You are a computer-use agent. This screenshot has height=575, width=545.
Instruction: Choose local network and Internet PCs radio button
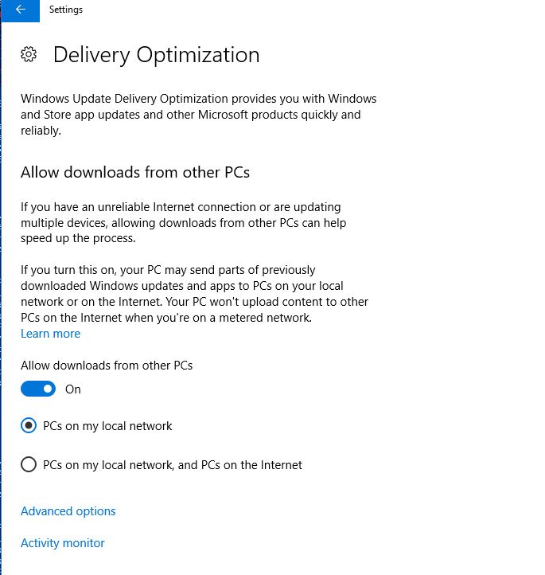click(x=29, y=464)
